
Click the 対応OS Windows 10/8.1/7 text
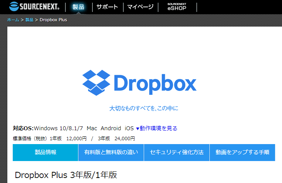[48, 128]
